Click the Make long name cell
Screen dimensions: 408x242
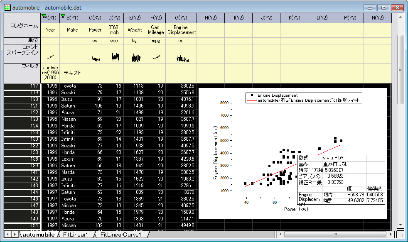pos(72,30)
